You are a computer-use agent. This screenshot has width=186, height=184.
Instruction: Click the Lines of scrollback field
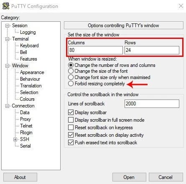152,104
